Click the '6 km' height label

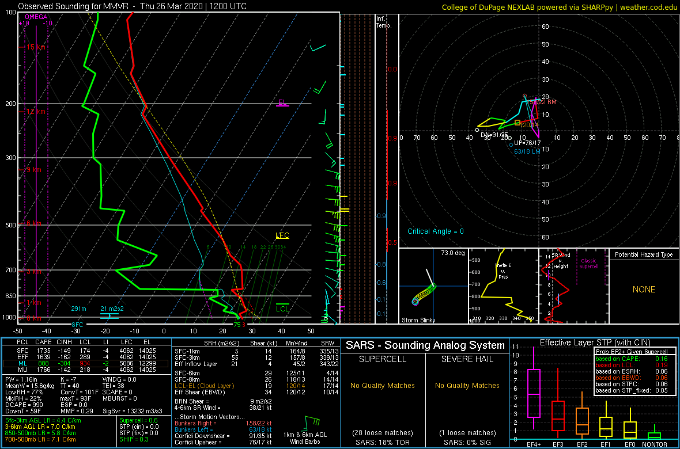coord(34,223)
